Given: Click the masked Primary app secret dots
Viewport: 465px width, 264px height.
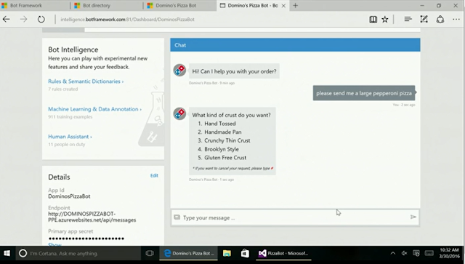Looking at the screenshot, I should (86, 239).
